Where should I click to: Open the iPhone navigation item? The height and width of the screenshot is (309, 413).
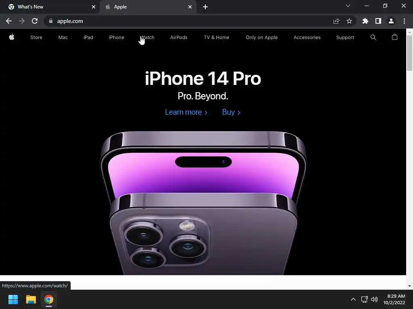pos(117,37)
